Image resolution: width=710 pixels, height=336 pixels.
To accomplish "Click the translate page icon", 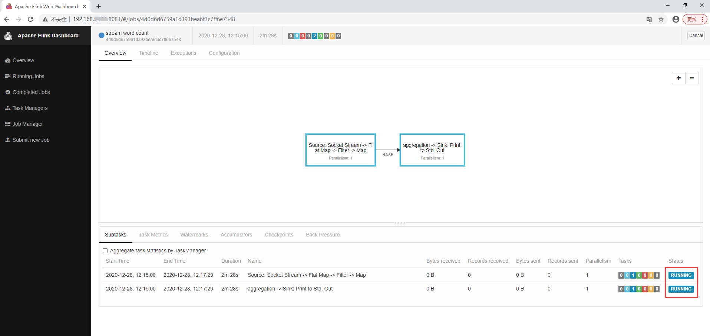I will [649, 19].
